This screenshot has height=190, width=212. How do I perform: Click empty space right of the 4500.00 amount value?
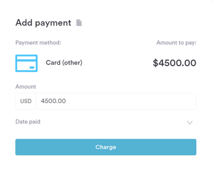[x=131, y=101]
